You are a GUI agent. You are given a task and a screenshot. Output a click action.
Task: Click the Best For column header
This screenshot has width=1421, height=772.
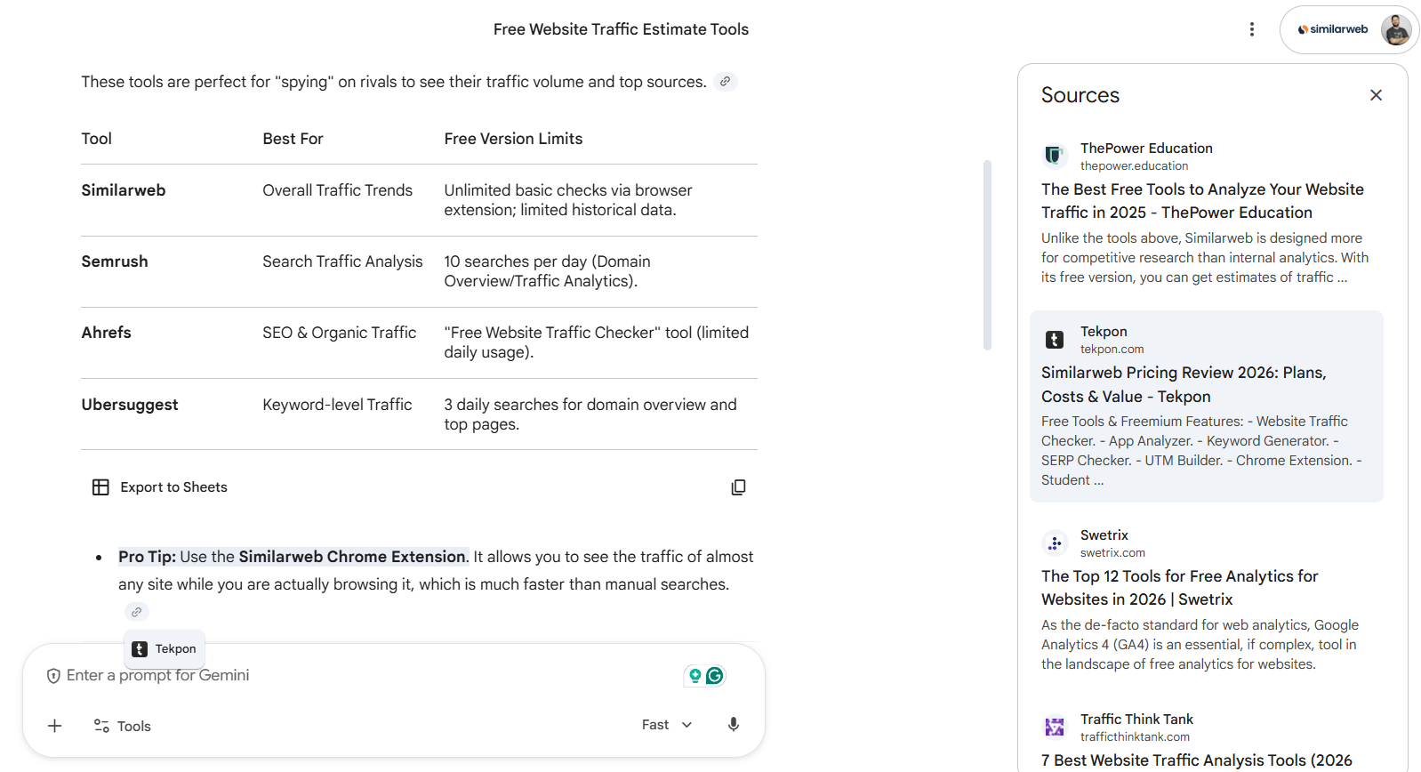(293, 139)
